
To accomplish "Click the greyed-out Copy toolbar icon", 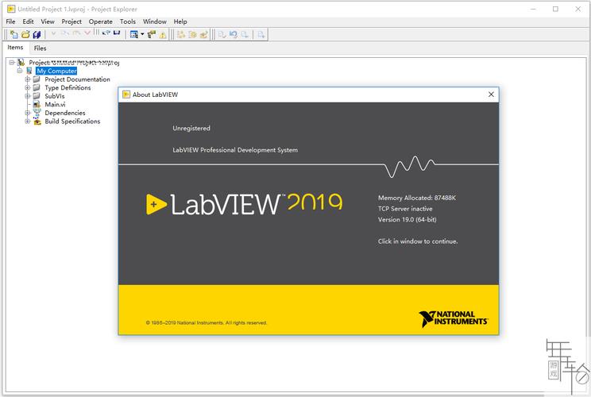I will pos(65,33).
